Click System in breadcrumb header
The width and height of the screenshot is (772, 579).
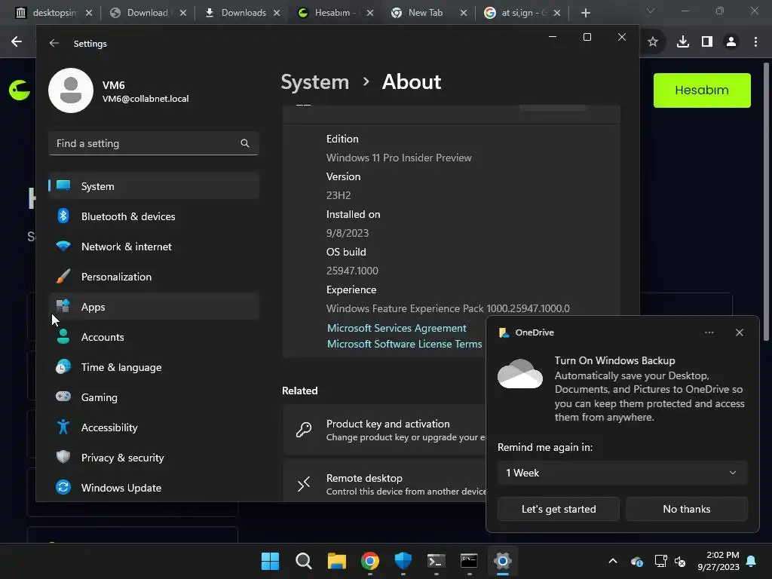(314, 81)
